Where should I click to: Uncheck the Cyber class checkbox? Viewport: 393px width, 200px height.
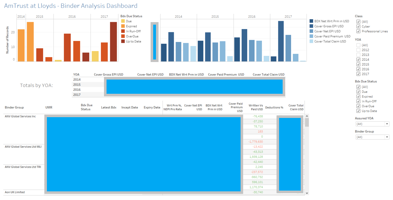(358, 26)
